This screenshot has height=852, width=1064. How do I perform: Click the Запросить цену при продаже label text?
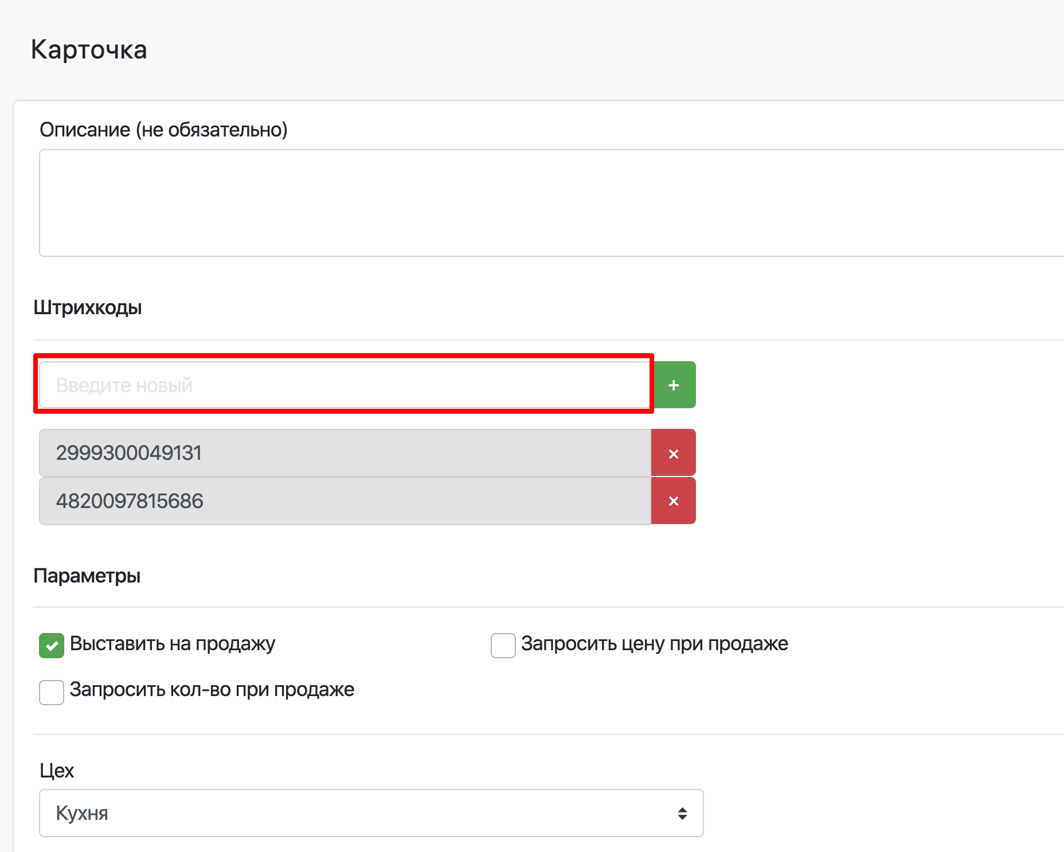pos(654,644)
